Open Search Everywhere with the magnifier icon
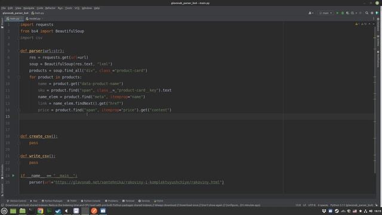 (366, 13)
